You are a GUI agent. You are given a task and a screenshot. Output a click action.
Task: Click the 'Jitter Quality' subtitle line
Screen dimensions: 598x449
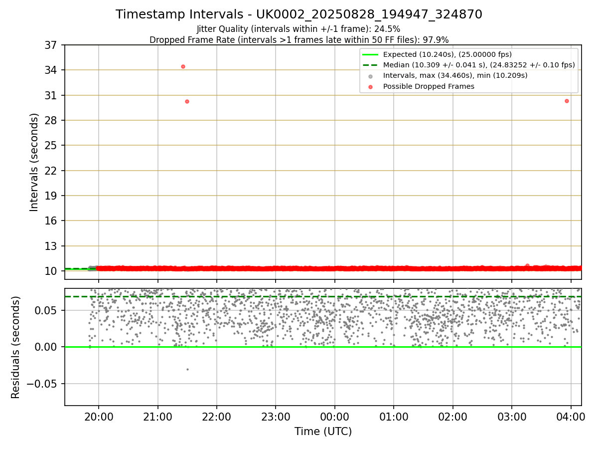(x=299, y=29)
